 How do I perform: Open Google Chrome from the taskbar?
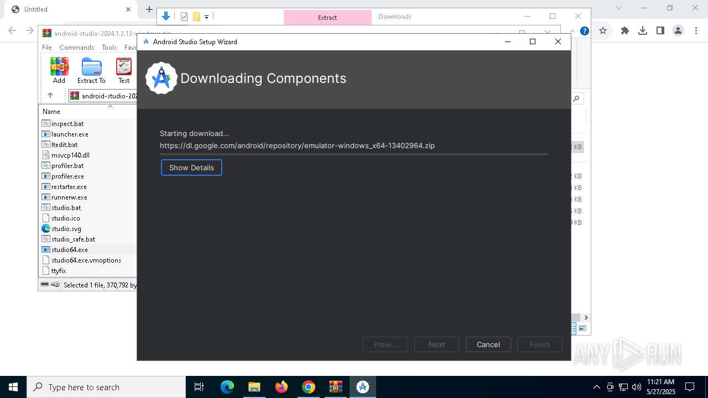(x=309, y=387)
